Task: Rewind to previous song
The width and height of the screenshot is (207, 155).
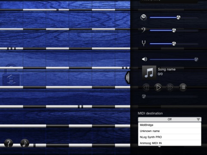Action: pyautogui.click(x=146, y=87)
